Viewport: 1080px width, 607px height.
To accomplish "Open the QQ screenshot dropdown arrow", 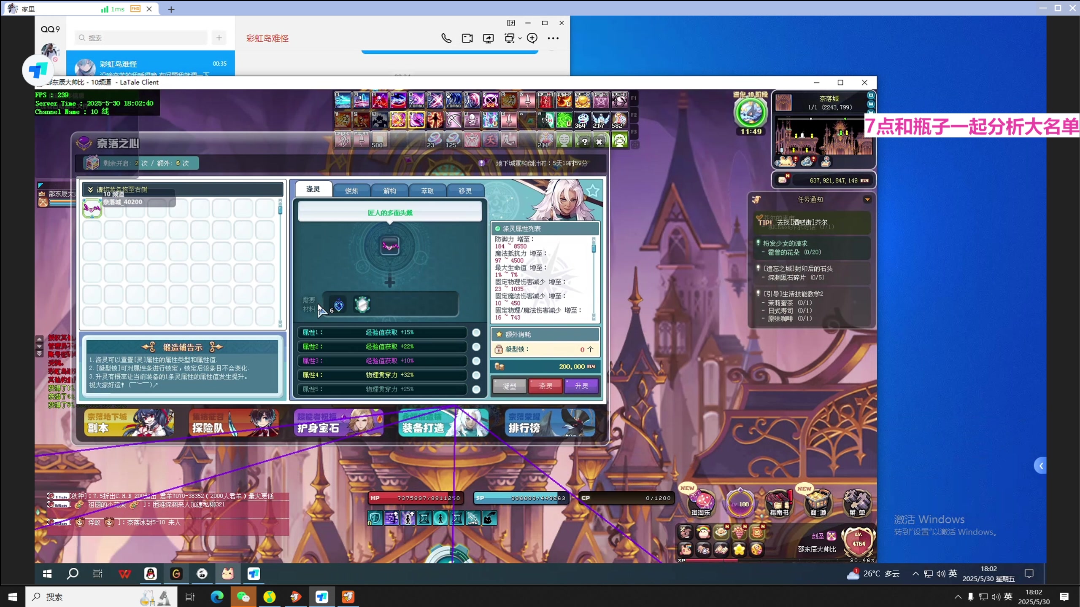I will 520,38.
